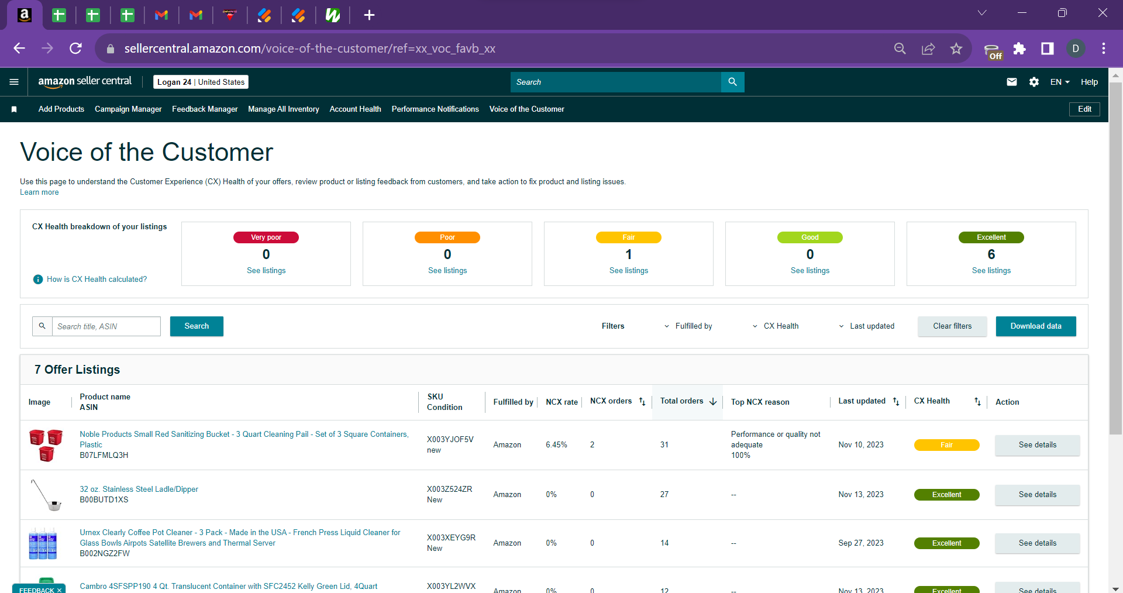The width and height of the screenshot is (1123, 593).
Task: Expand the Fulfilled by filter
Action: [688, 326]
